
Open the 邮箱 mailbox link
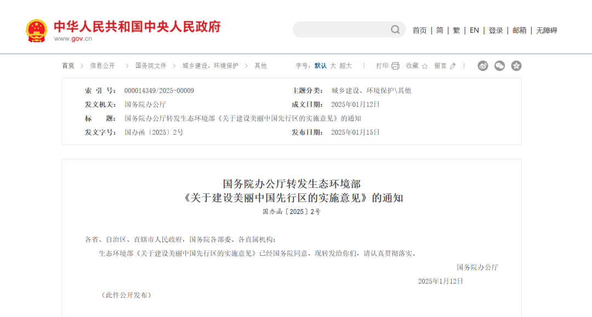[x=520, y=31]
